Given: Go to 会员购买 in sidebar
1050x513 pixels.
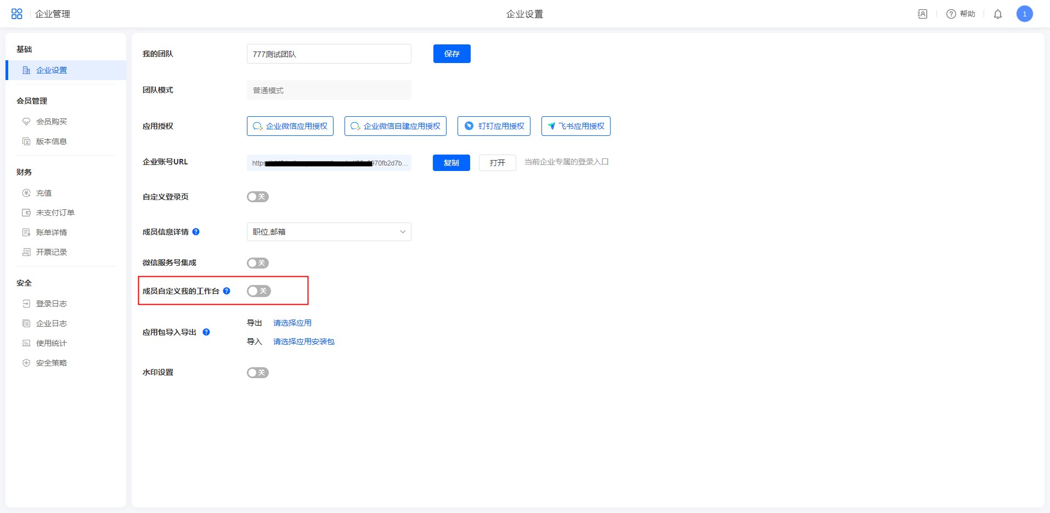Looking at the screenshot, I should 51,122.
